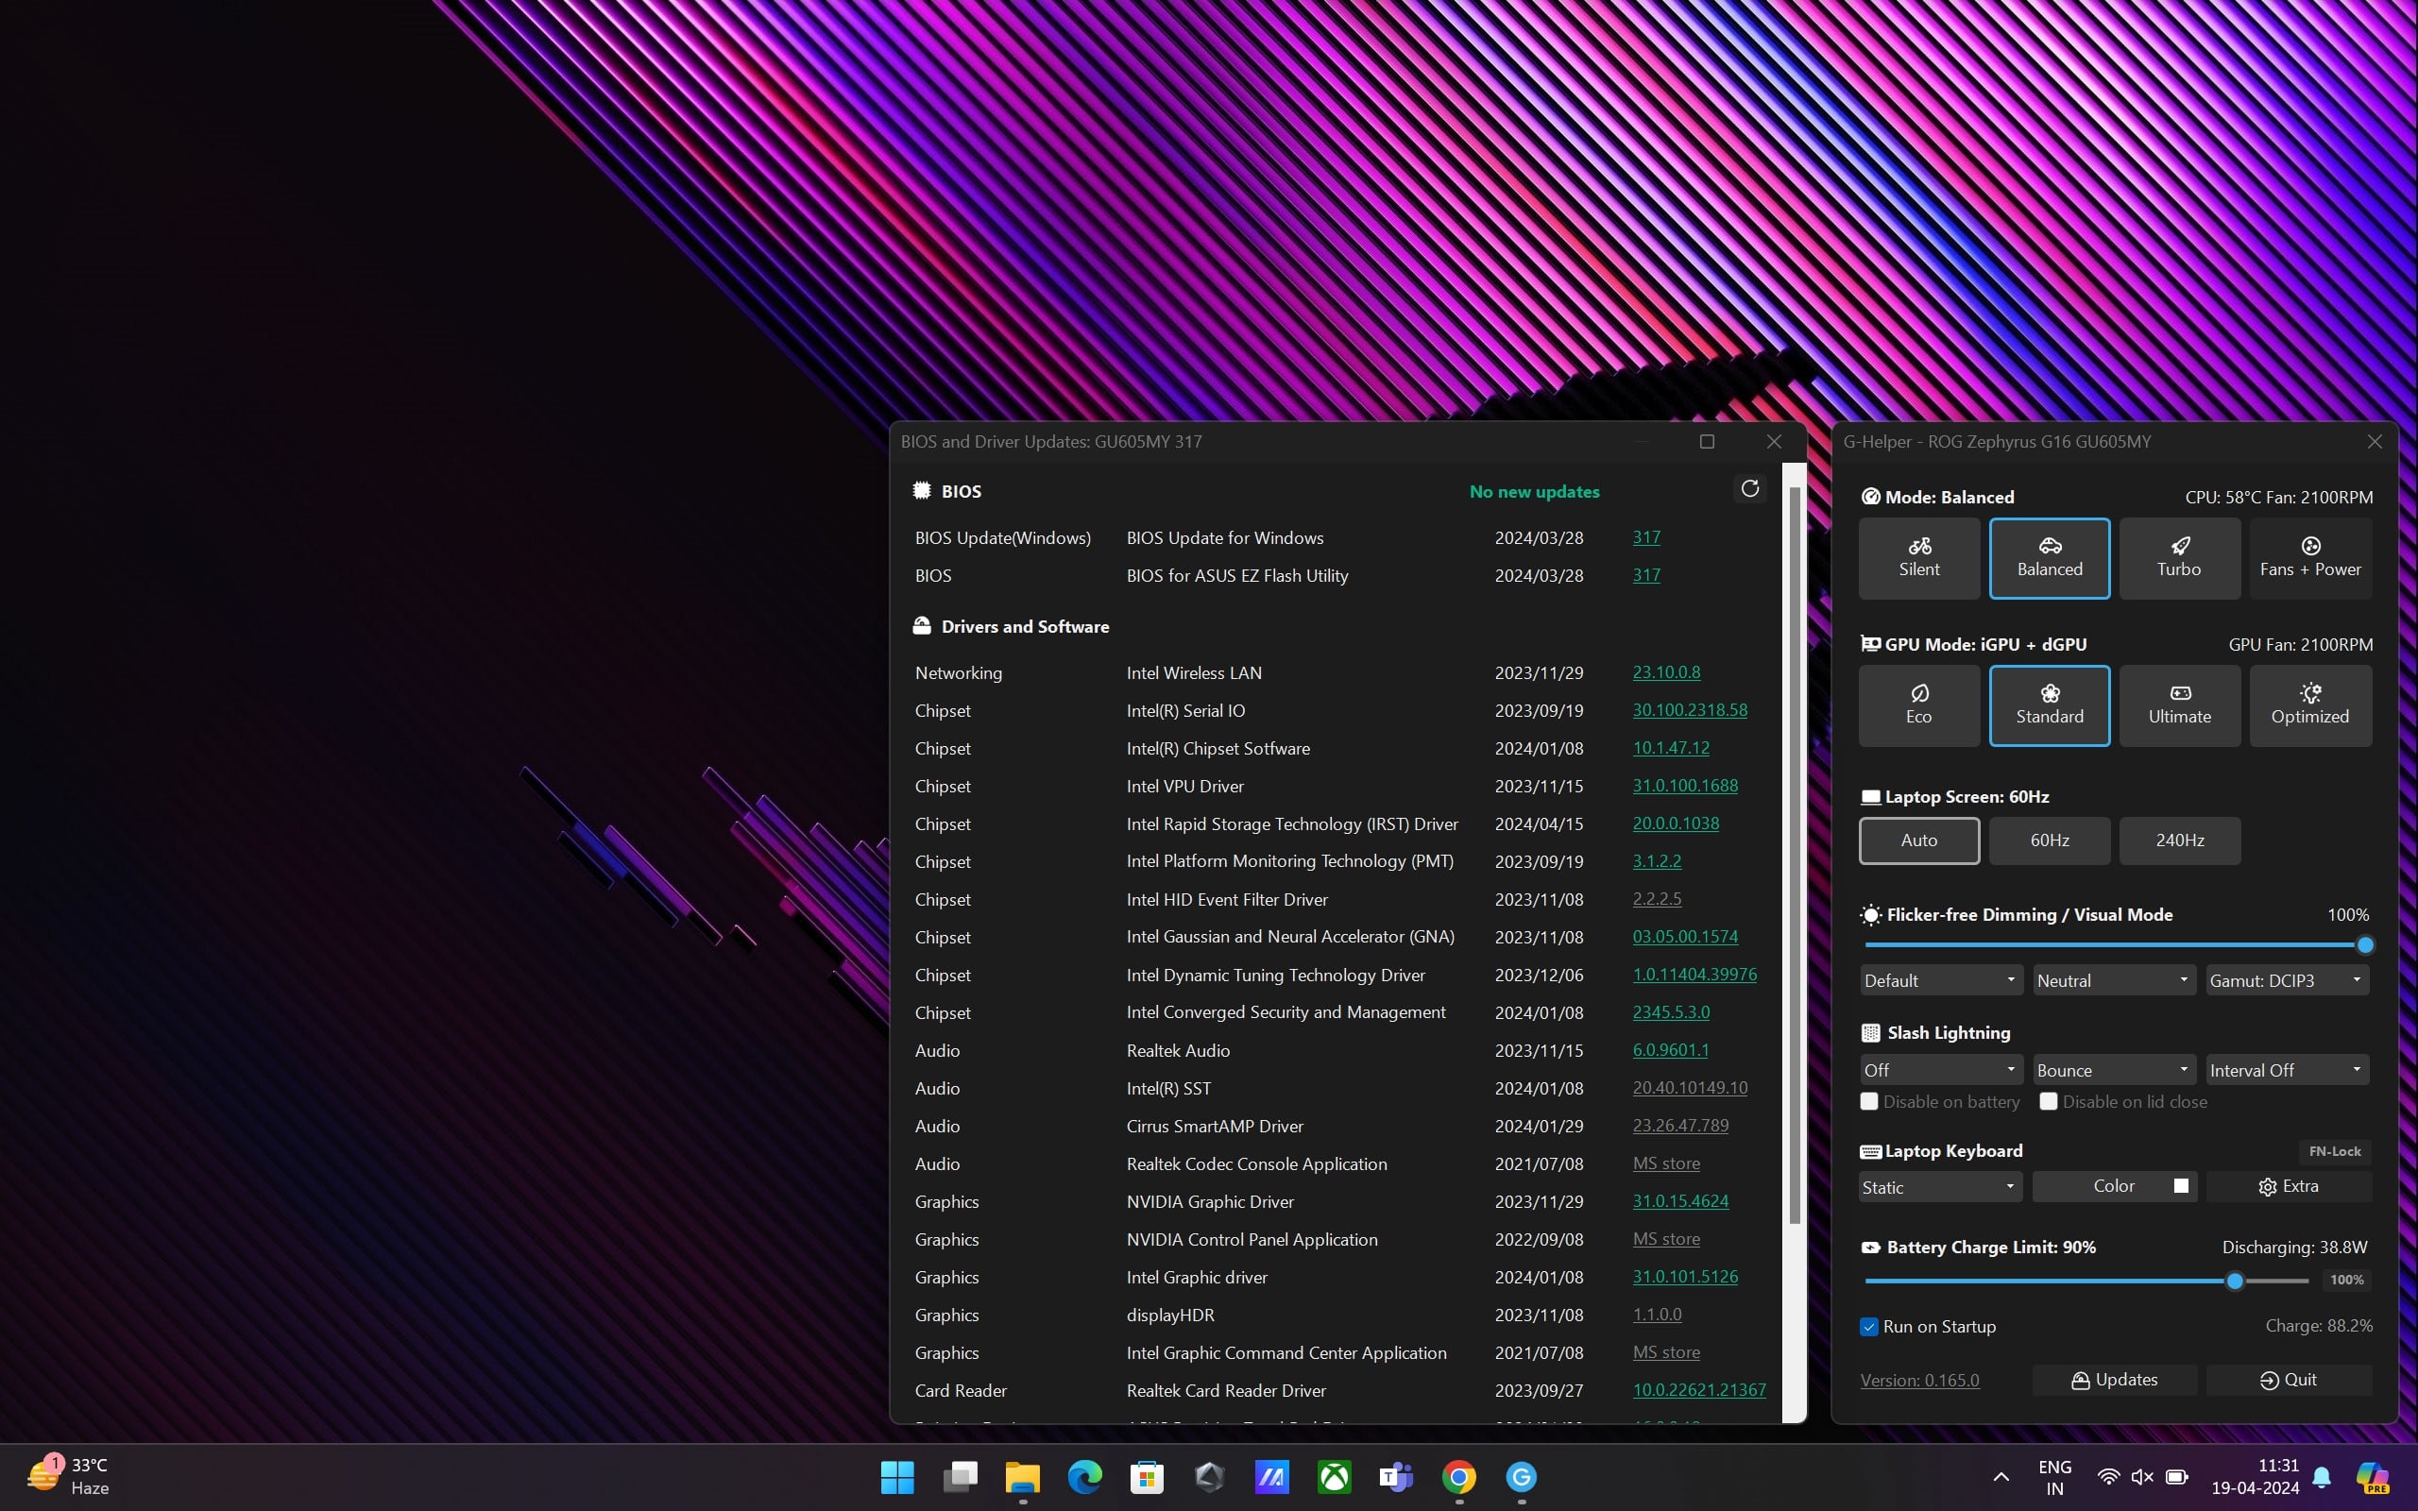Set laptop screen to 60Hz
Screen dimensions: 2418x1511
coord(2050,840)
